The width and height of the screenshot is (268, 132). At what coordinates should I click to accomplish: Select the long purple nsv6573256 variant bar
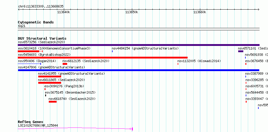point(139,45)
